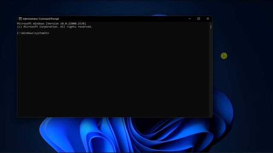273x153 pixels.
Task: Close the Administrator Command Prompt window
Action: 208,19
